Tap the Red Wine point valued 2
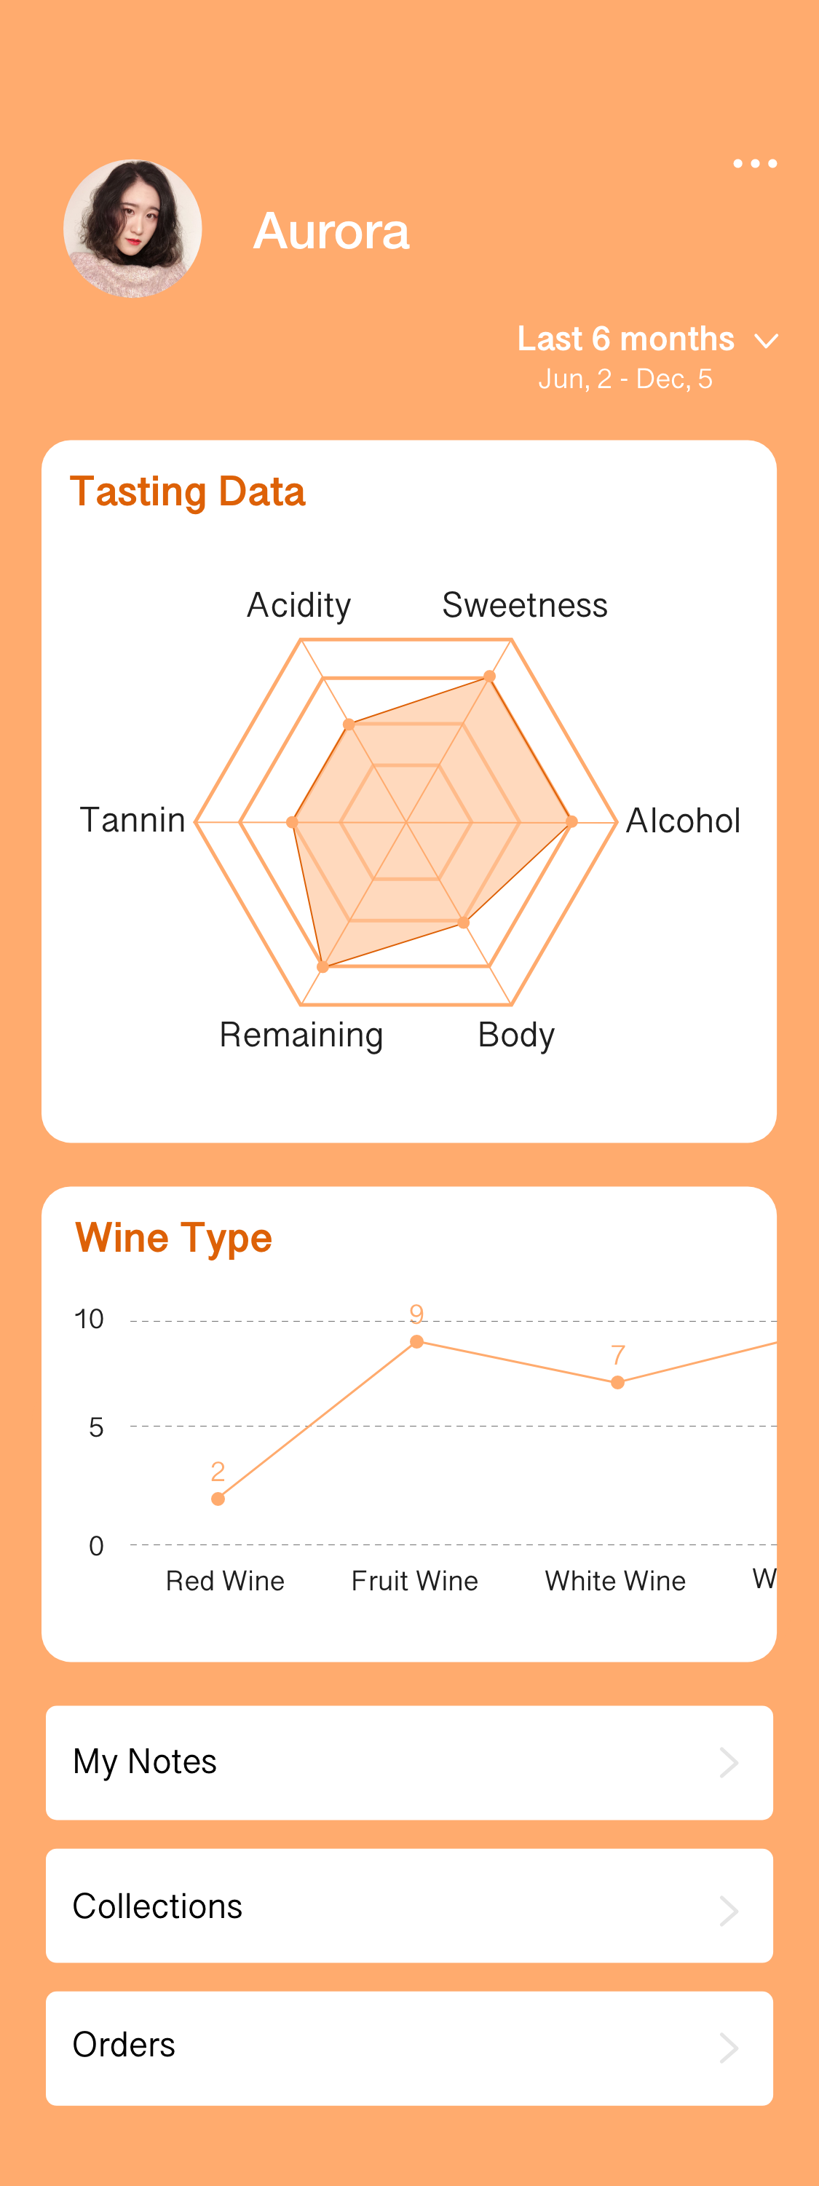 (218, 1499)
